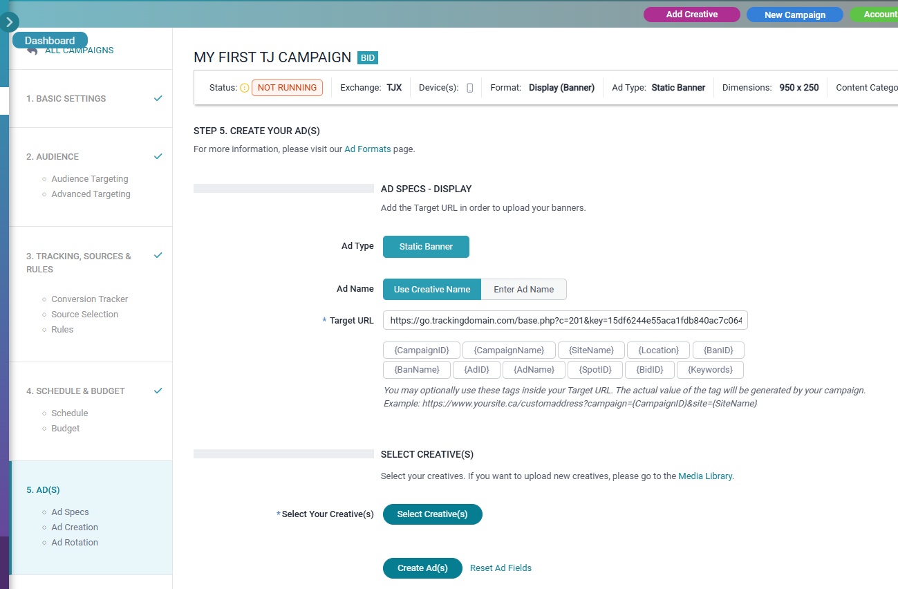The width and height of the screenshot is (898, 589).
Task: Click the mobile device icon
Action: 470,88
